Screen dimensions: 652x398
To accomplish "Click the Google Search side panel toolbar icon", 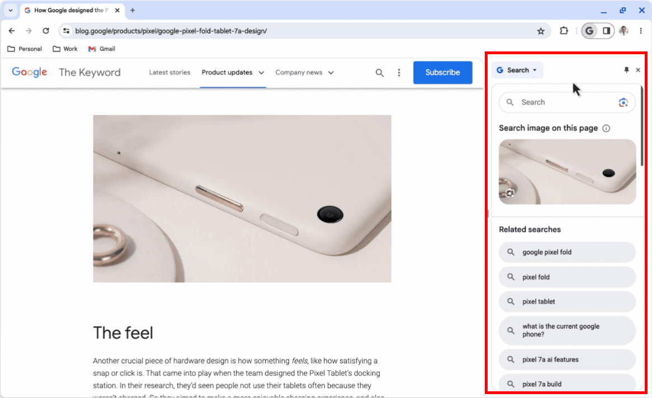I will [x=589, y=31].
